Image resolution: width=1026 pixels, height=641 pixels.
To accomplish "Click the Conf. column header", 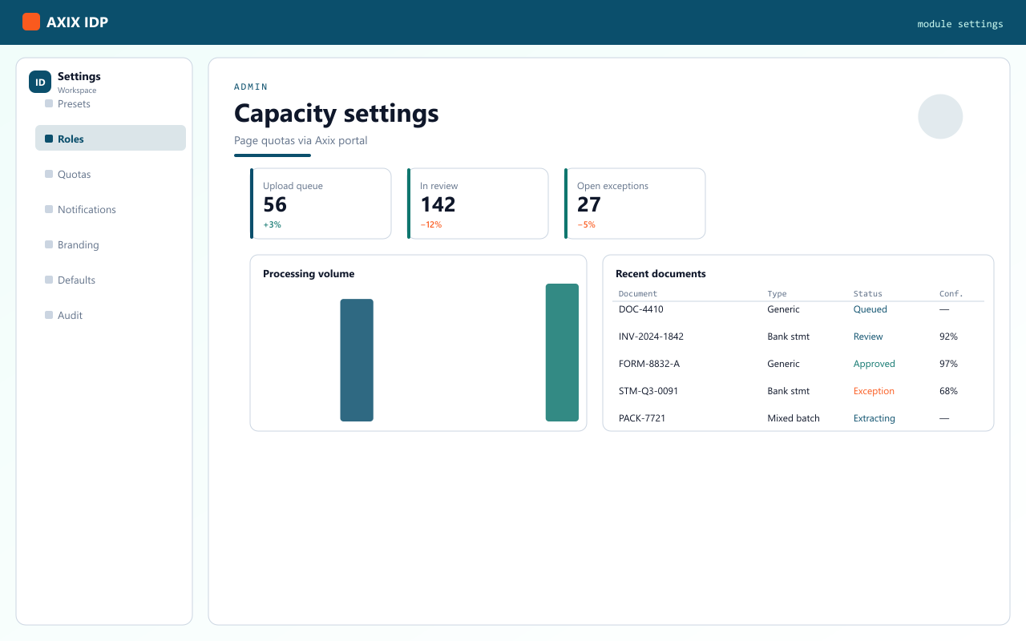I will (x=951, y=294).
